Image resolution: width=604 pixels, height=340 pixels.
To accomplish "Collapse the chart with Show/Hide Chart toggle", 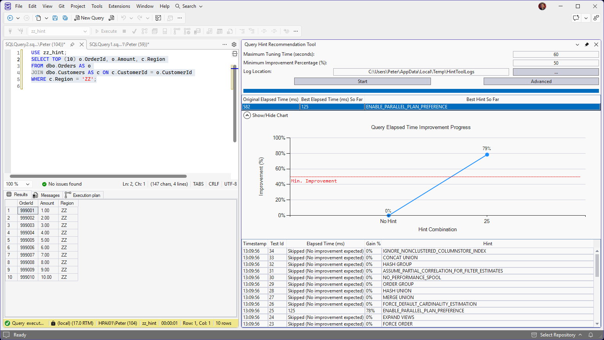I will tap(247, 115).
